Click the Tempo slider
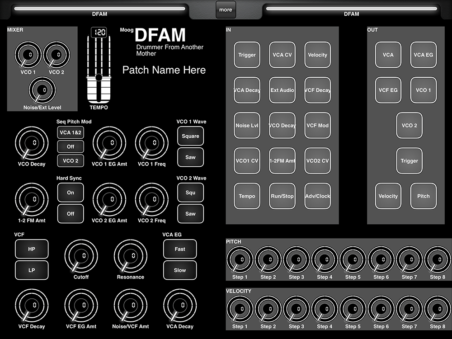This screenshot has height=339, width=452. click(99, 78)
